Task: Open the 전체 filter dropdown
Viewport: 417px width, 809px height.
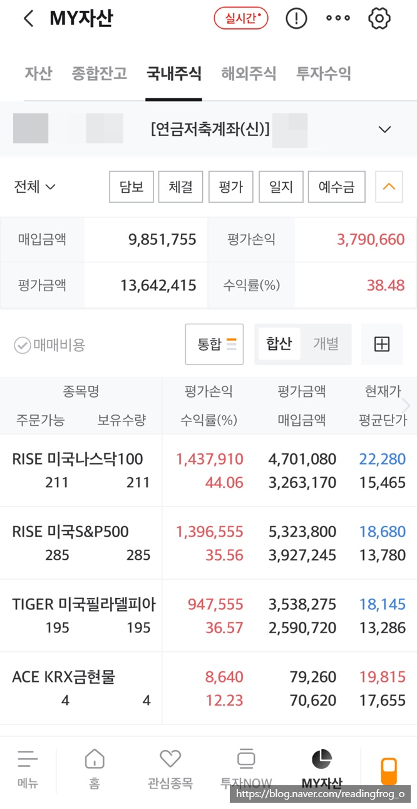Action: pyautogui.click(x=34, y=187)
